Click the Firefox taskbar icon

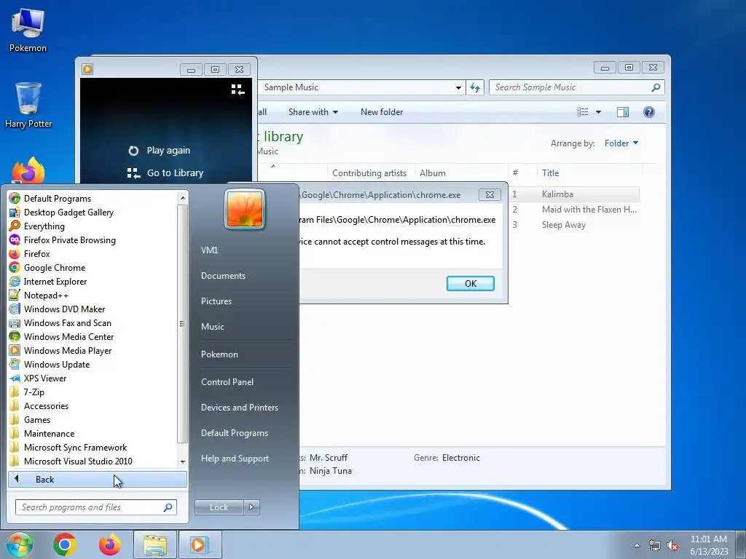tap(109, 544)
